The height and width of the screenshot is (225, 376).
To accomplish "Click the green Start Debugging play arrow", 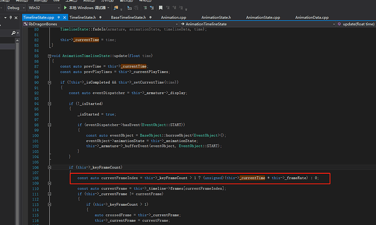I will tap(66, 8).
